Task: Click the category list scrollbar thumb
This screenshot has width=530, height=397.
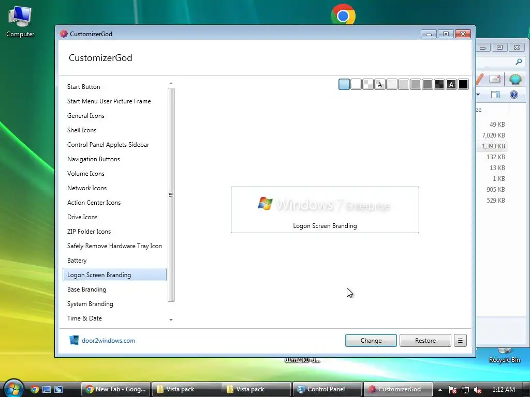Action: [171, 195]
